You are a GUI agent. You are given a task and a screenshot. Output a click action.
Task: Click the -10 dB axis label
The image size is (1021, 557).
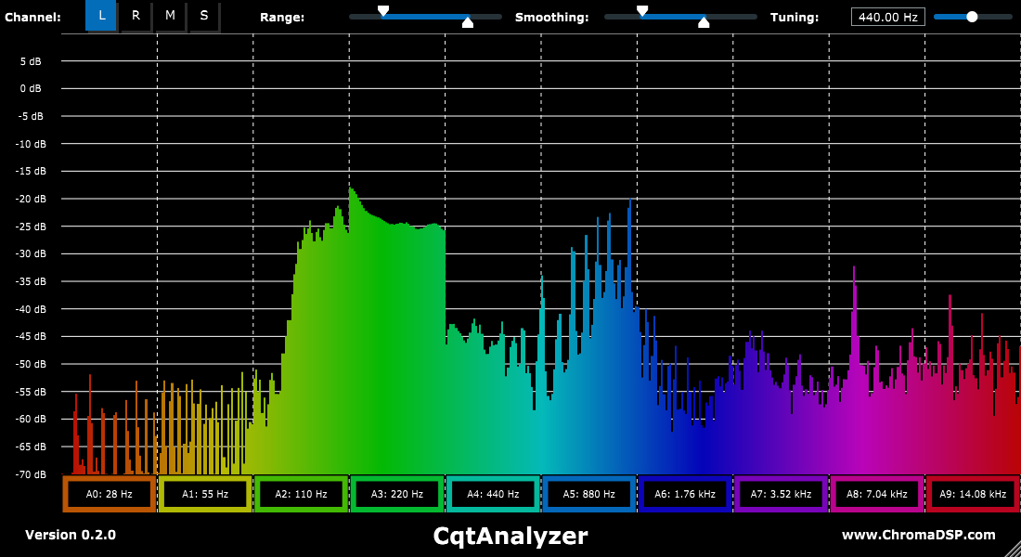(x=31, y=144)
